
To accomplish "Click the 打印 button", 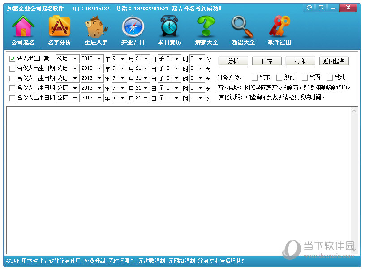I will click(301, 61).
